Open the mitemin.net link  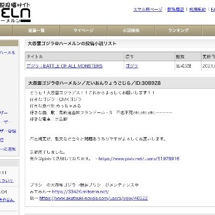[80, 192]
